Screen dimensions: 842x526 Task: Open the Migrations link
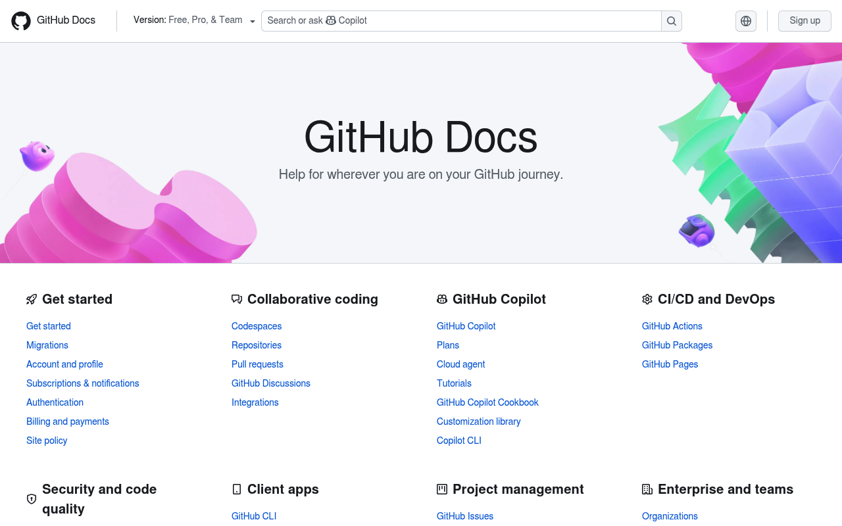(x=47, y=345)
